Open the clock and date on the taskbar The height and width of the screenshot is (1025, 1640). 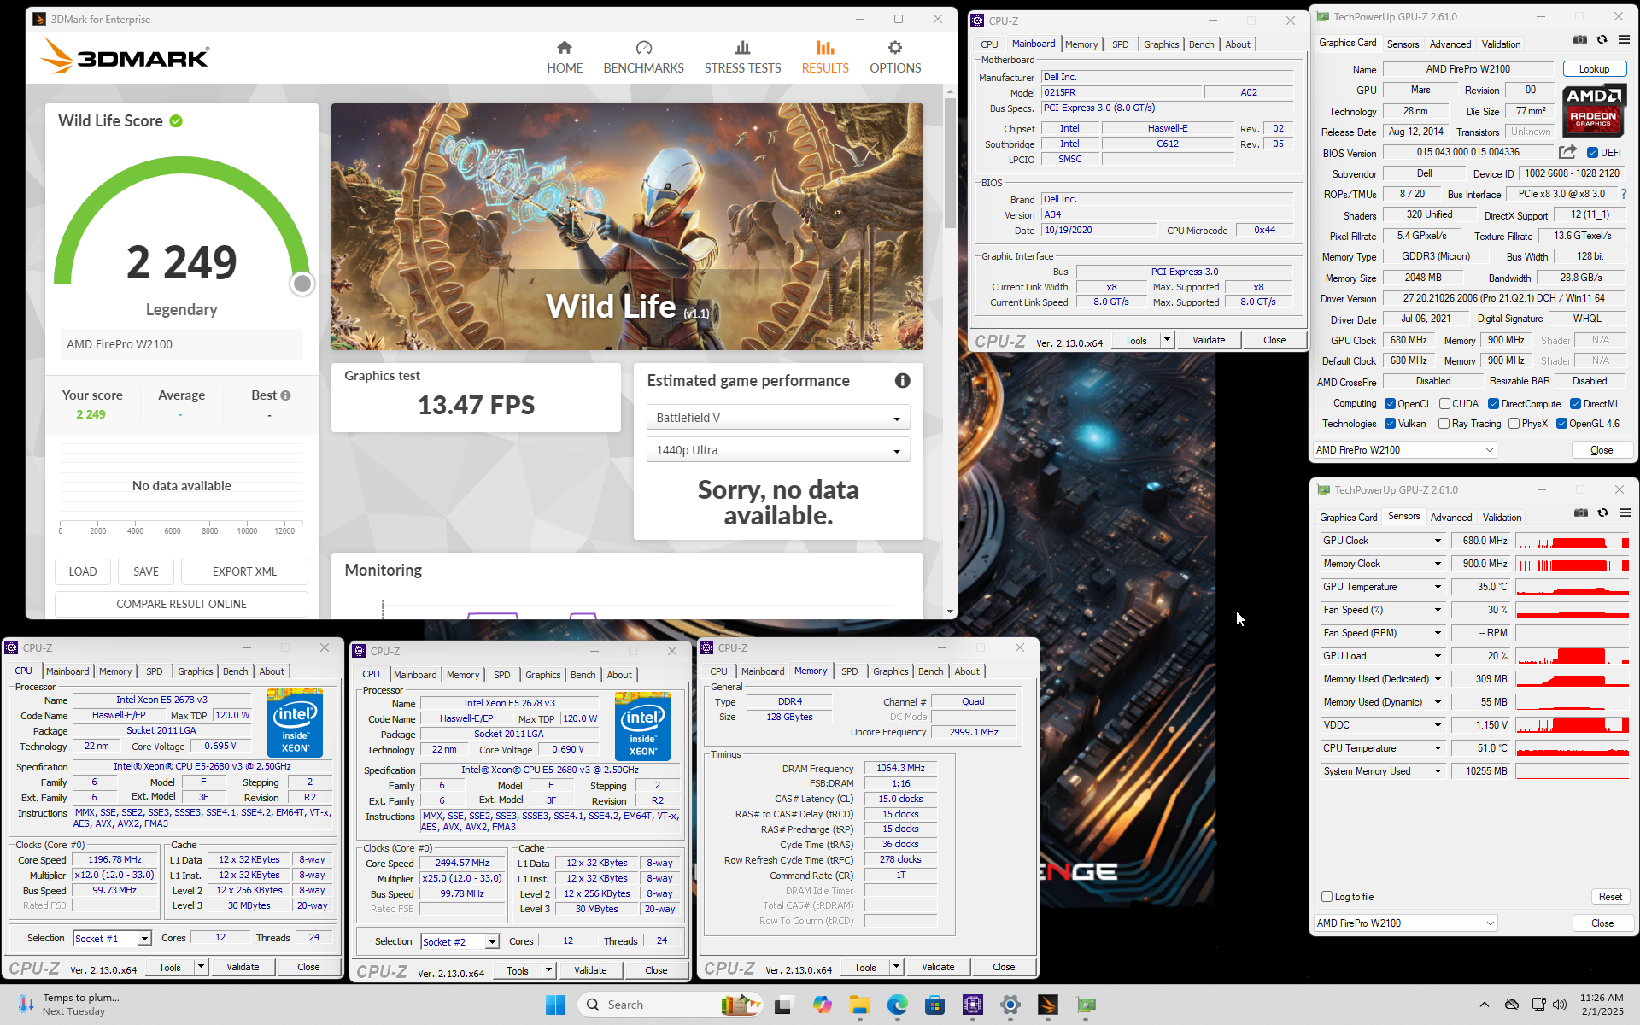click(1602, 1004)
